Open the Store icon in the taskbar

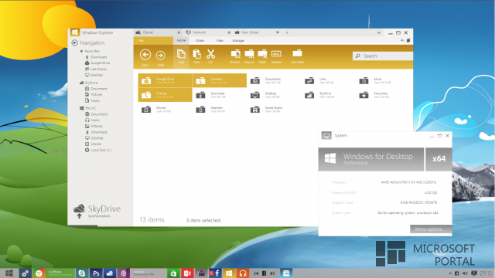173,273
